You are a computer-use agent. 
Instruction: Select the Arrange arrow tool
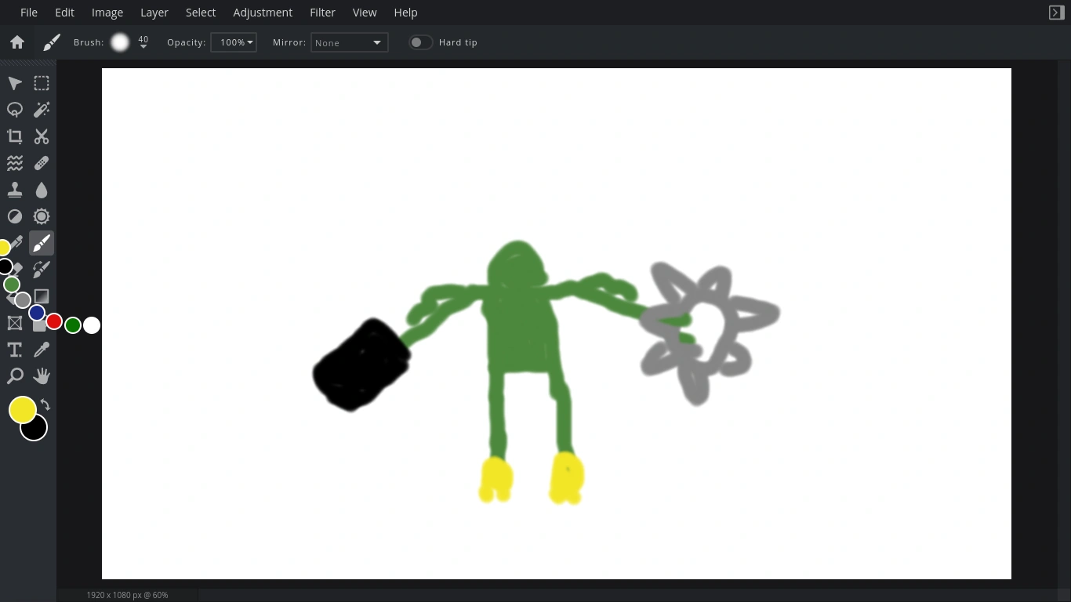(x=15, y=83)
